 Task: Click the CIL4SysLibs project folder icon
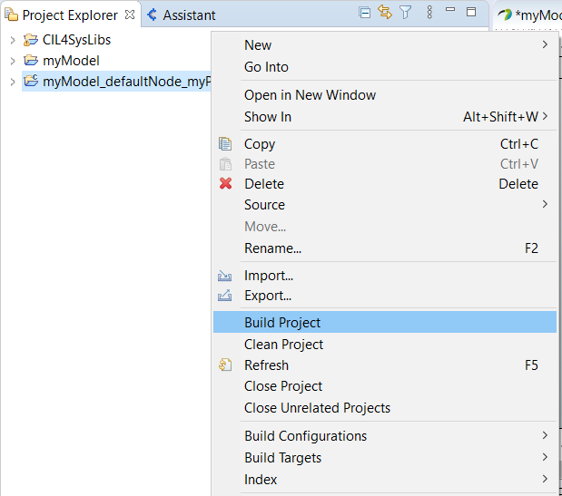point(31,40)
